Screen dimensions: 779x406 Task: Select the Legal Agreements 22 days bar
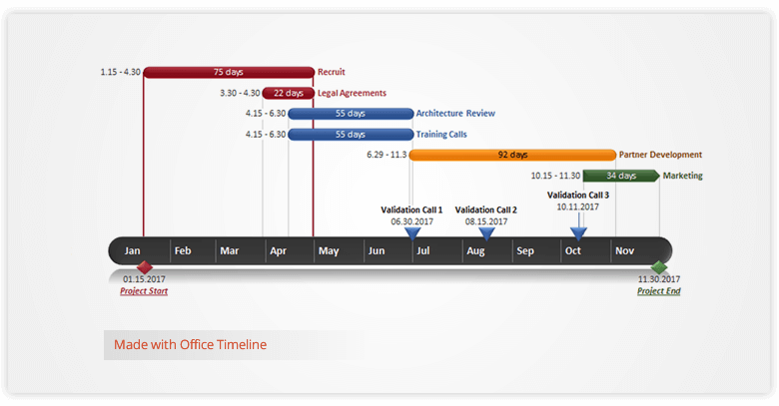[288, 93]
